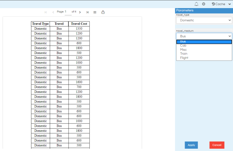Viewport: 233px width, 151px height.
Task: Click the clock history icon
Action: (x=204, y=4)
